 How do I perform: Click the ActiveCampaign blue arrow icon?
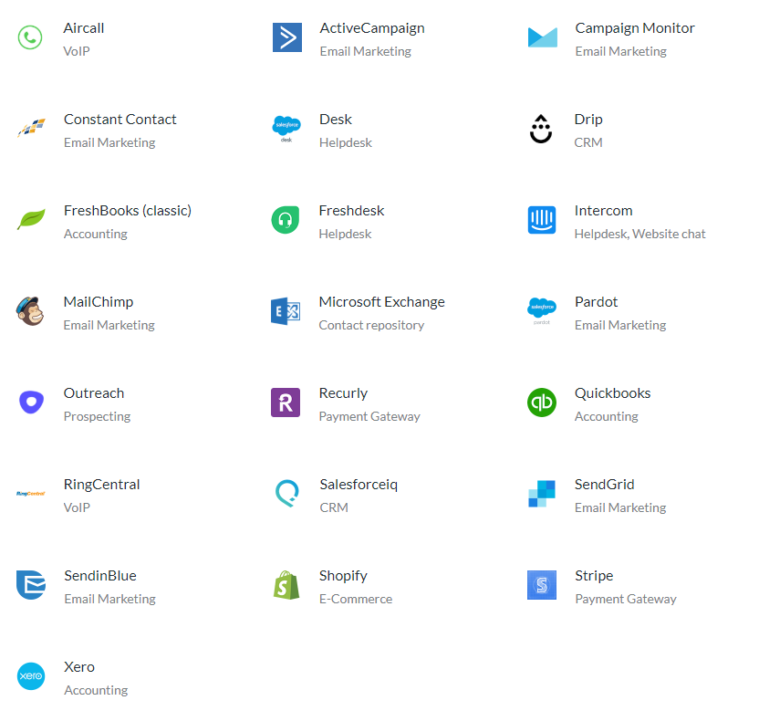tap(287, 37)
